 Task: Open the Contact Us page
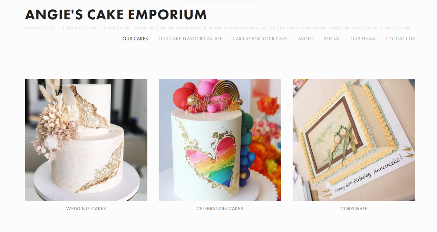pyautogui.click(x=400, y=39)
